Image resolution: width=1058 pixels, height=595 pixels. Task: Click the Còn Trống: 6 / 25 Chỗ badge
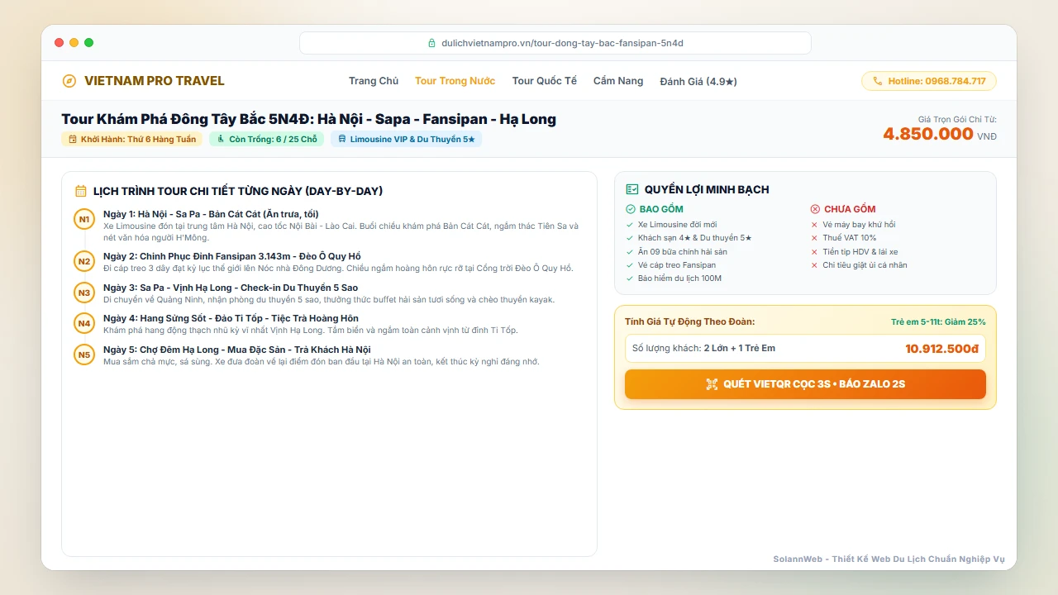[266, 139]
